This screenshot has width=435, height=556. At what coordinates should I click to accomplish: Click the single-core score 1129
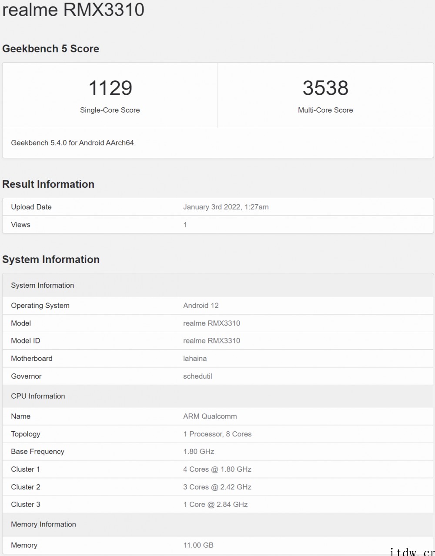click(x=110, y=88)
